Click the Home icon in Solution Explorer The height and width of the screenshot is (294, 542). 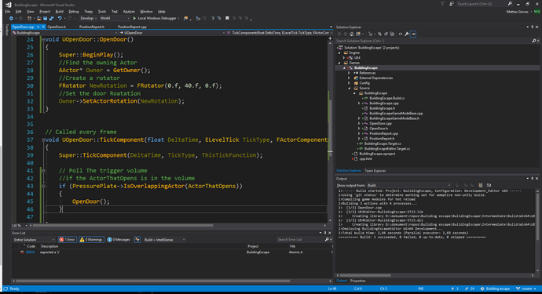click(x=352, y=34)
